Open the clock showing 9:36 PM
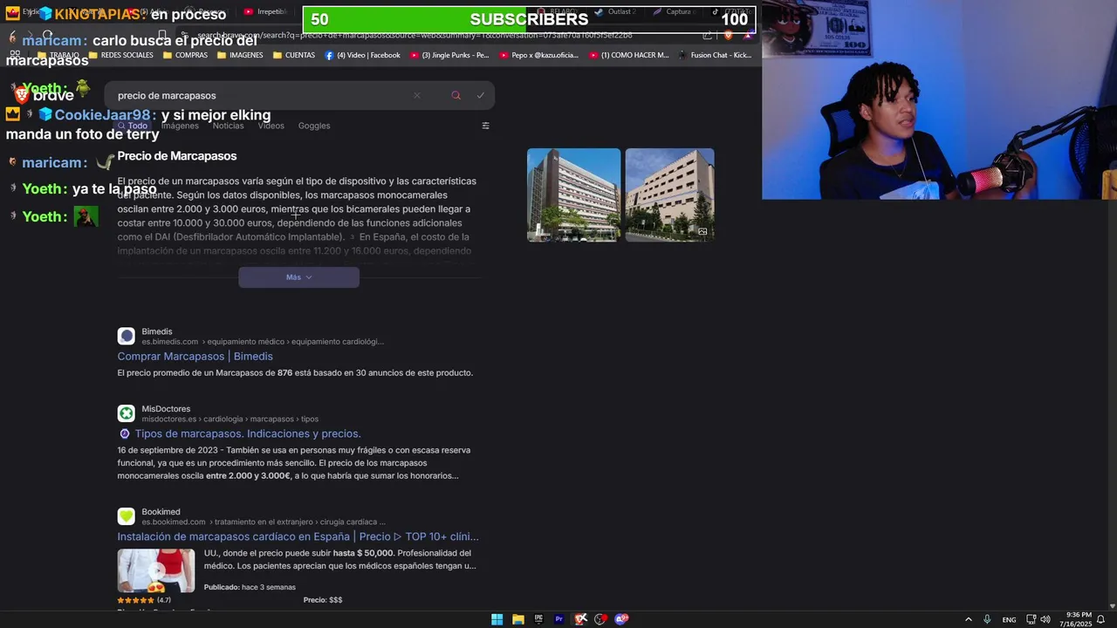 coord(1076,619)
